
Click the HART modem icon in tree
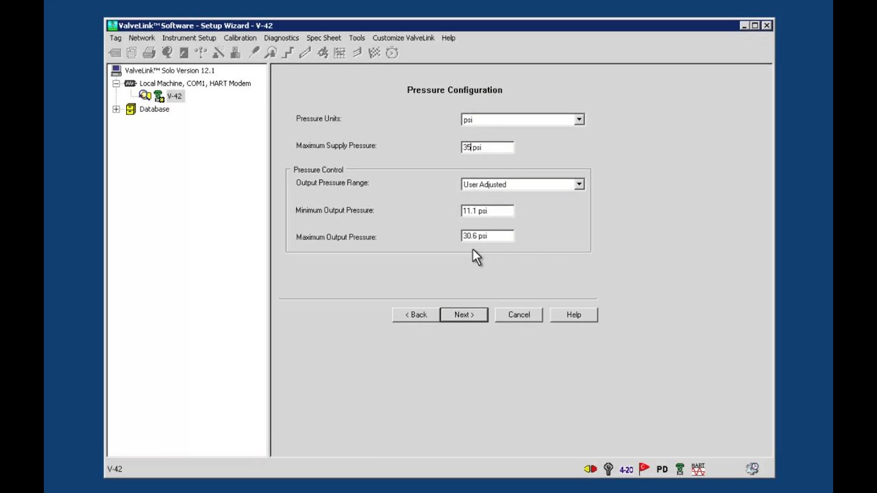tap(130, 84)
